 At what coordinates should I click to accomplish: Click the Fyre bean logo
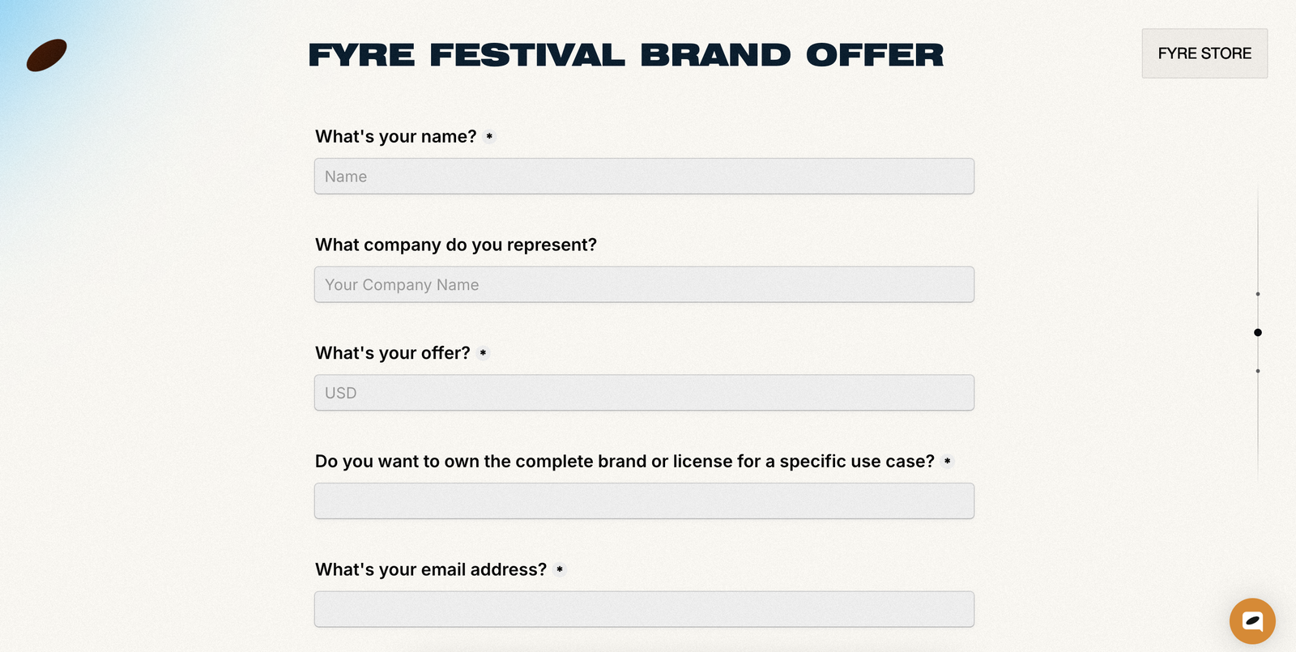pos(46,55)
